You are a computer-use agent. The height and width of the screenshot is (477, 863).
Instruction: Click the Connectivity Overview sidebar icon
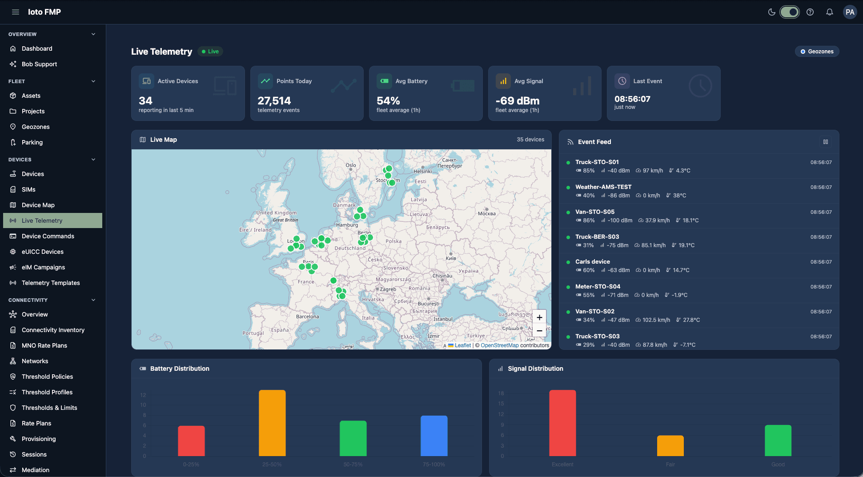coord(13,314)
